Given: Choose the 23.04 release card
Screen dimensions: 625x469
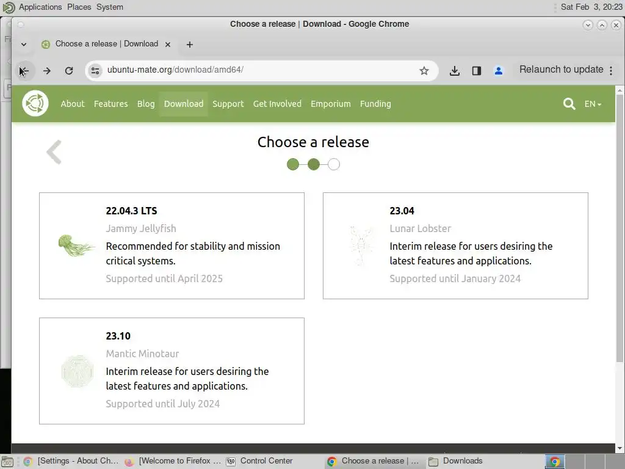Looking at the screenshot, I should (455, 245).
